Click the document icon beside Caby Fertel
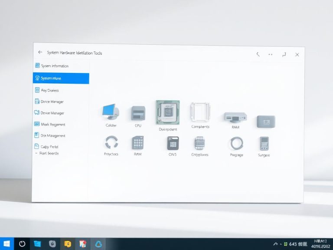The width and height of the screenshot is (333, 250). coord(36,146)
